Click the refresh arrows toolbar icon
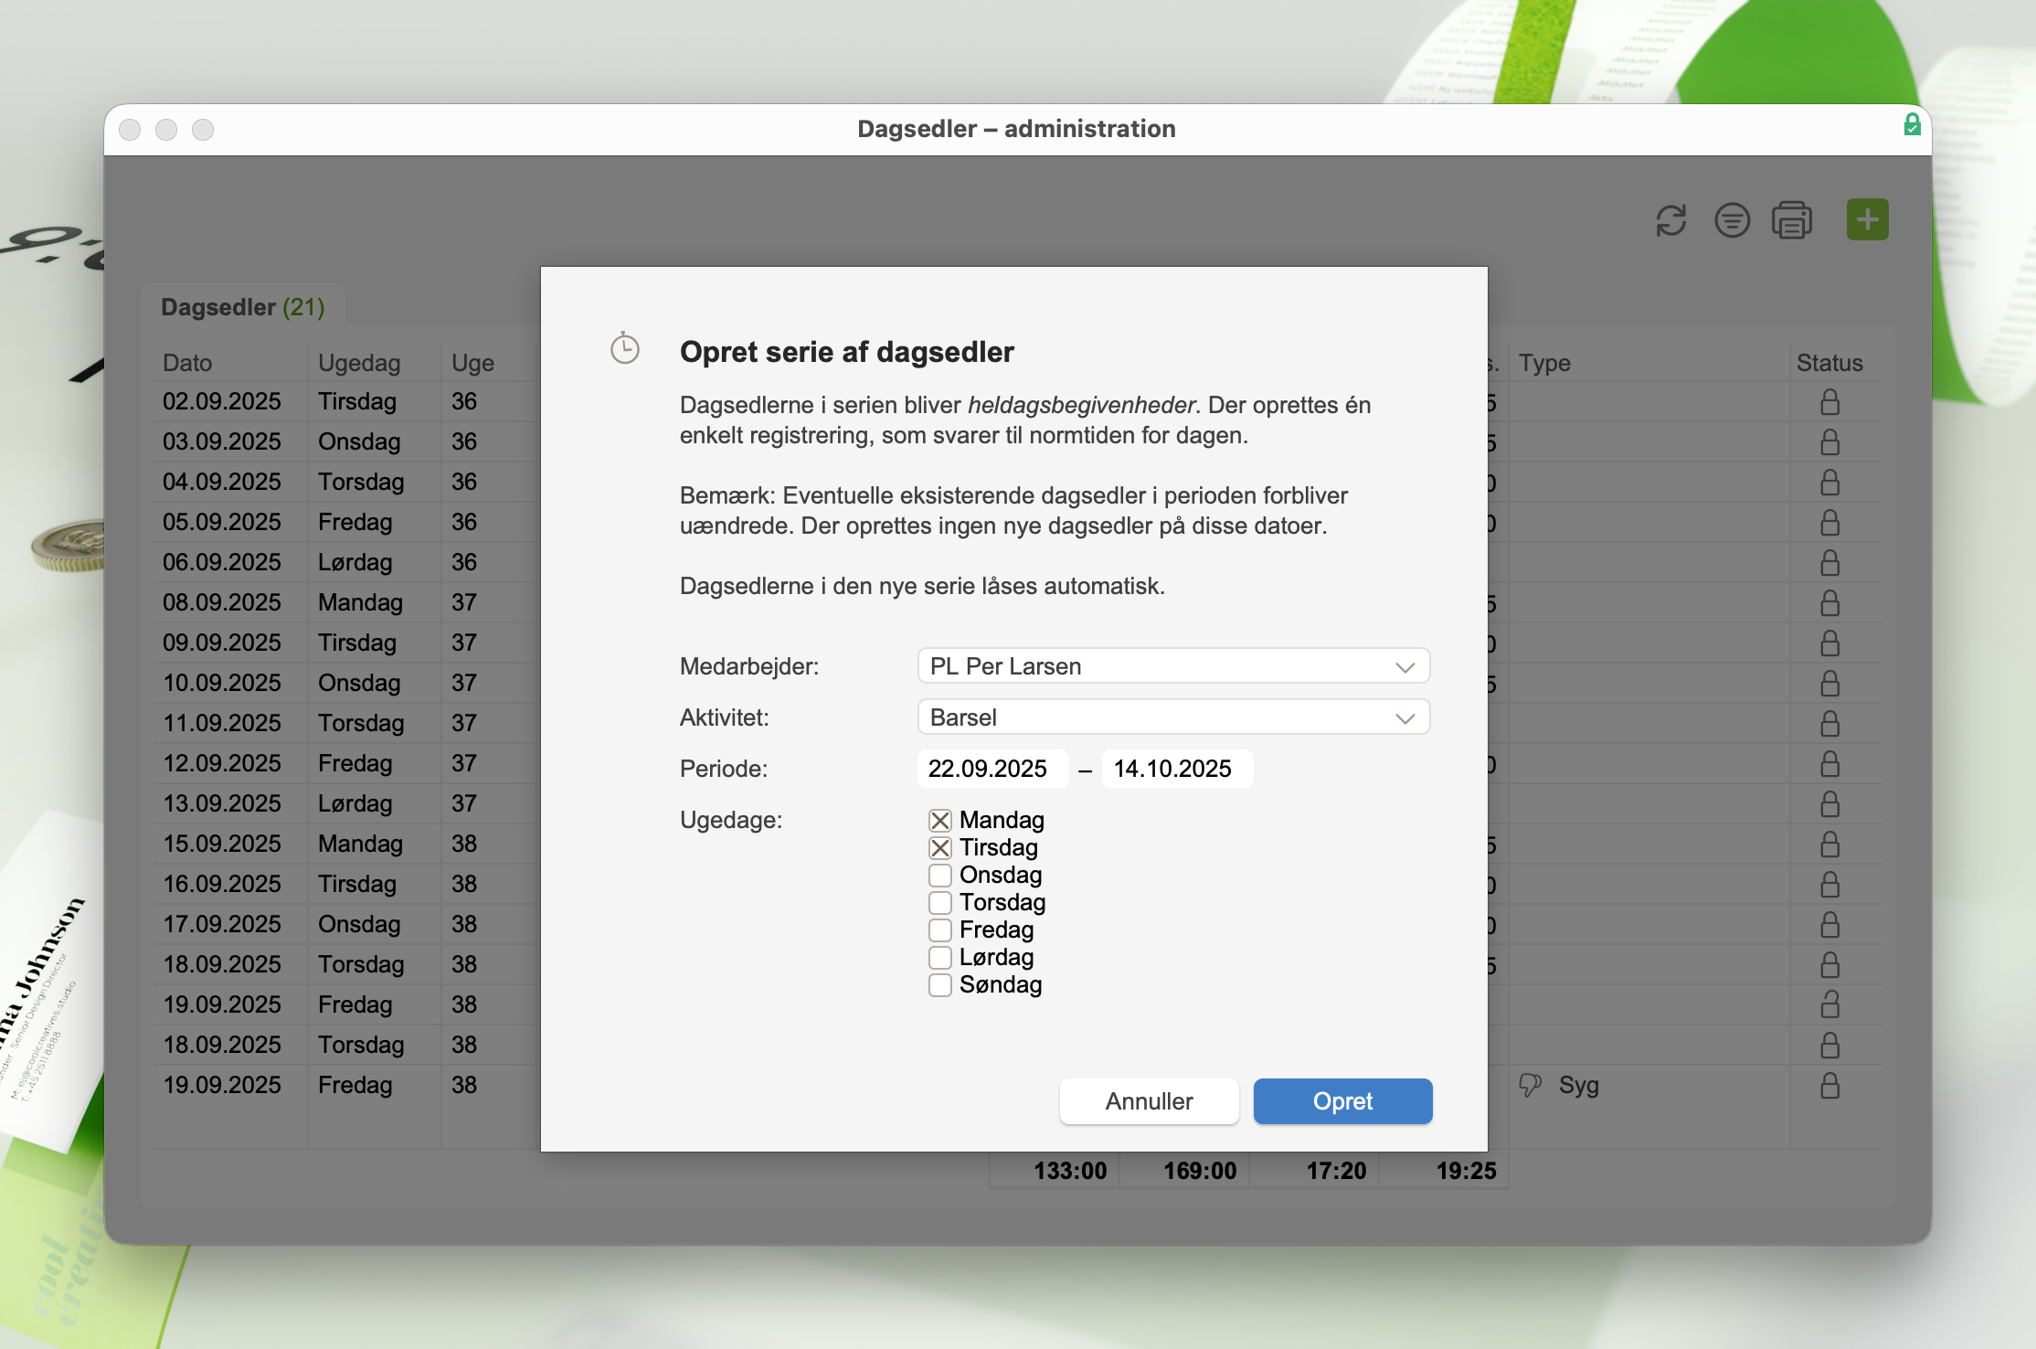This screenshot has height=1349, width=2036. (1670, 220)
